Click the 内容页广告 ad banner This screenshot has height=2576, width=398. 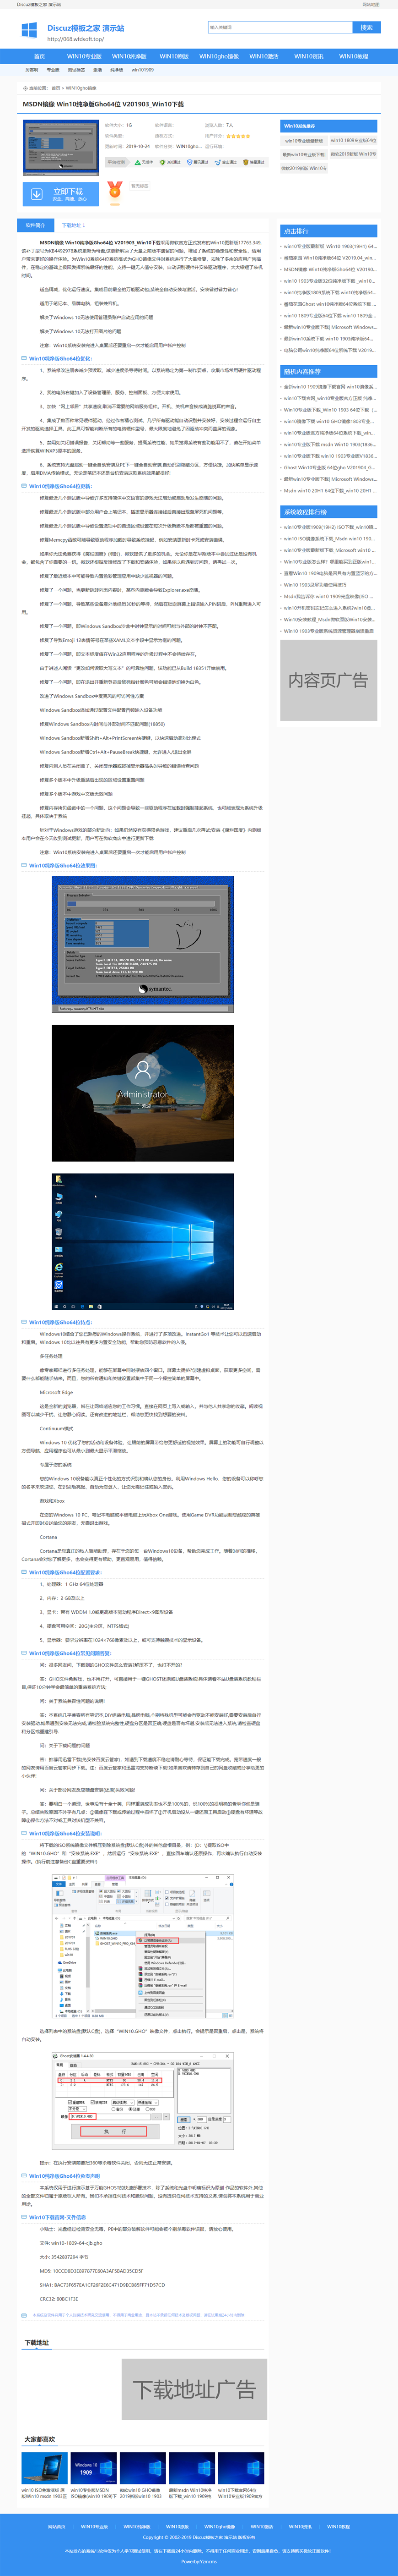tap(328, 680)
